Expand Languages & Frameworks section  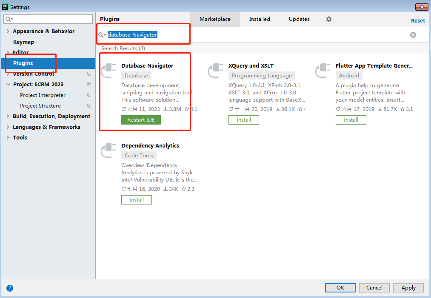tap(8, 127)
